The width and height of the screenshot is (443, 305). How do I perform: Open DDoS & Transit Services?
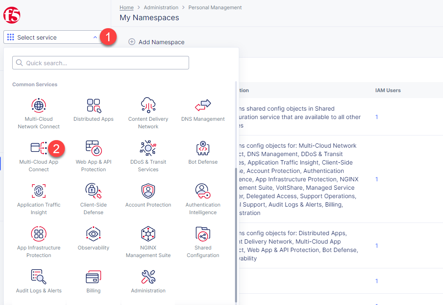click(148, 156)
